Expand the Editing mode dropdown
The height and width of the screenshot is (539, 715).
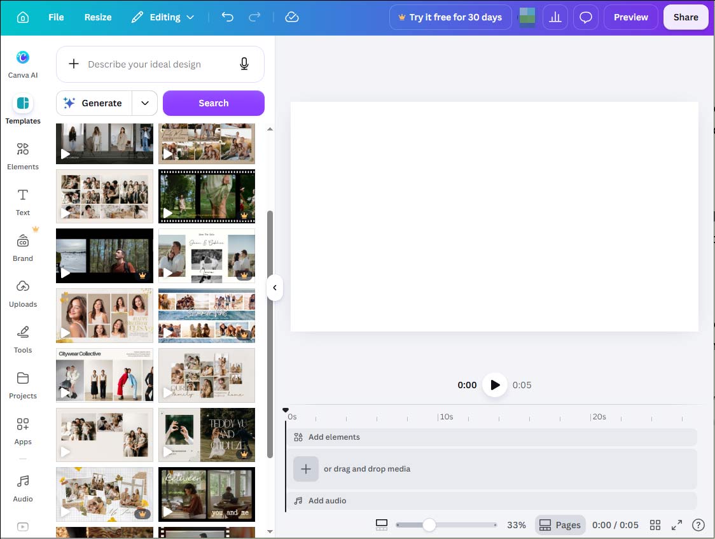(x=163, y=17)
